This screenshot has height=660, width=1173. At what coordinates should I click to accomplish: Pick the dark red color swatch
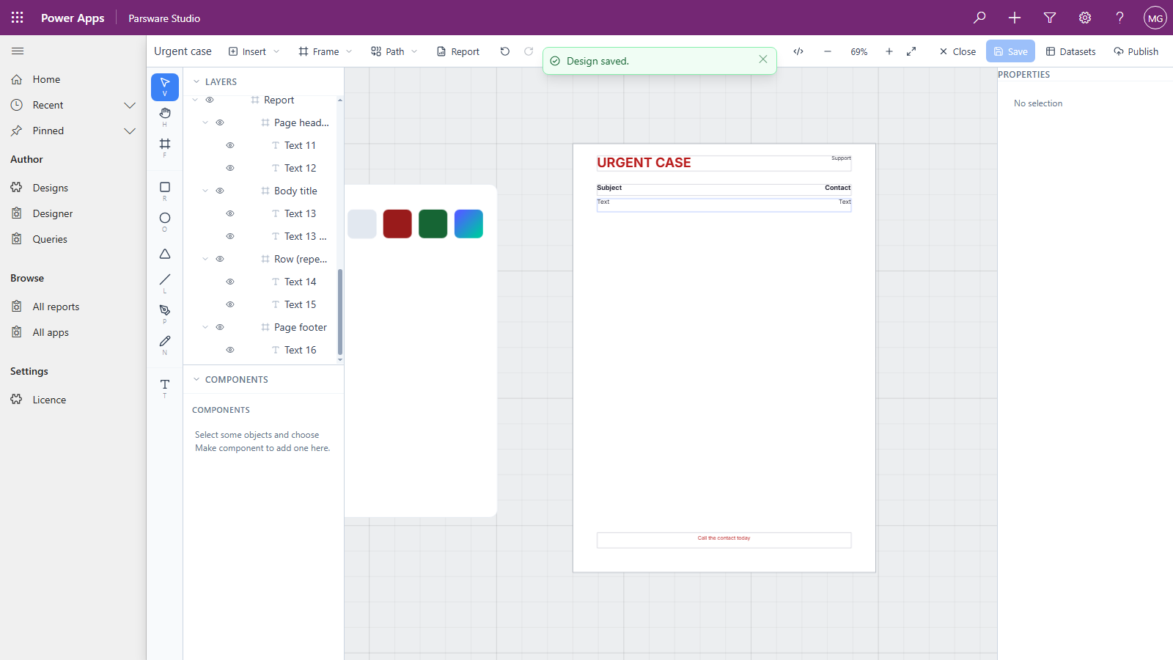point(397,224)
